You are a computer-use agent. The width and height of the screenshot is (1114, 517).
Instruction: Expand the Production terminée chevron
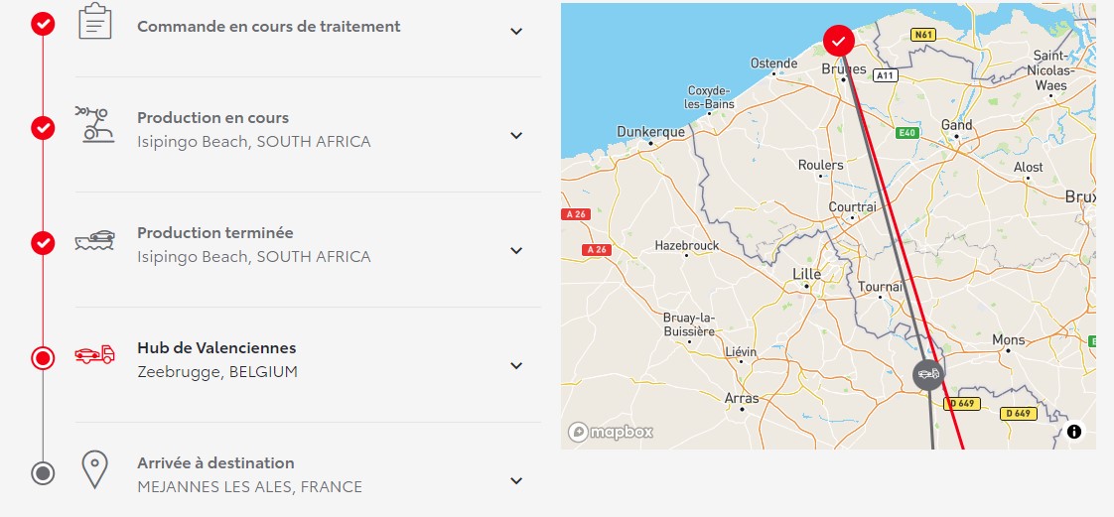click(516, 250)
